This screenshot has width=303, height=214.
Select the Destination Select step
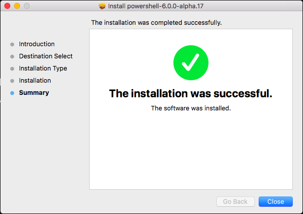[x=46, y=56]
